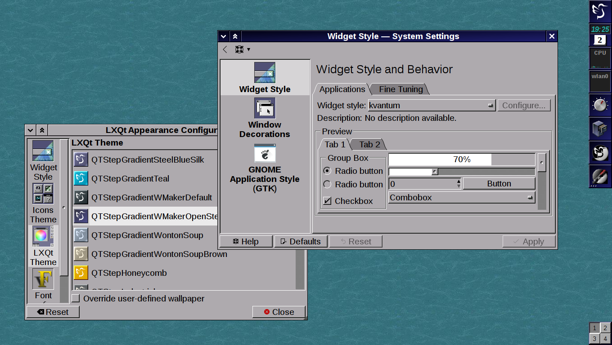Select QTStepGradientTeal theme name
The width and height of the screenshot is (612, 345).
[130, 178]
